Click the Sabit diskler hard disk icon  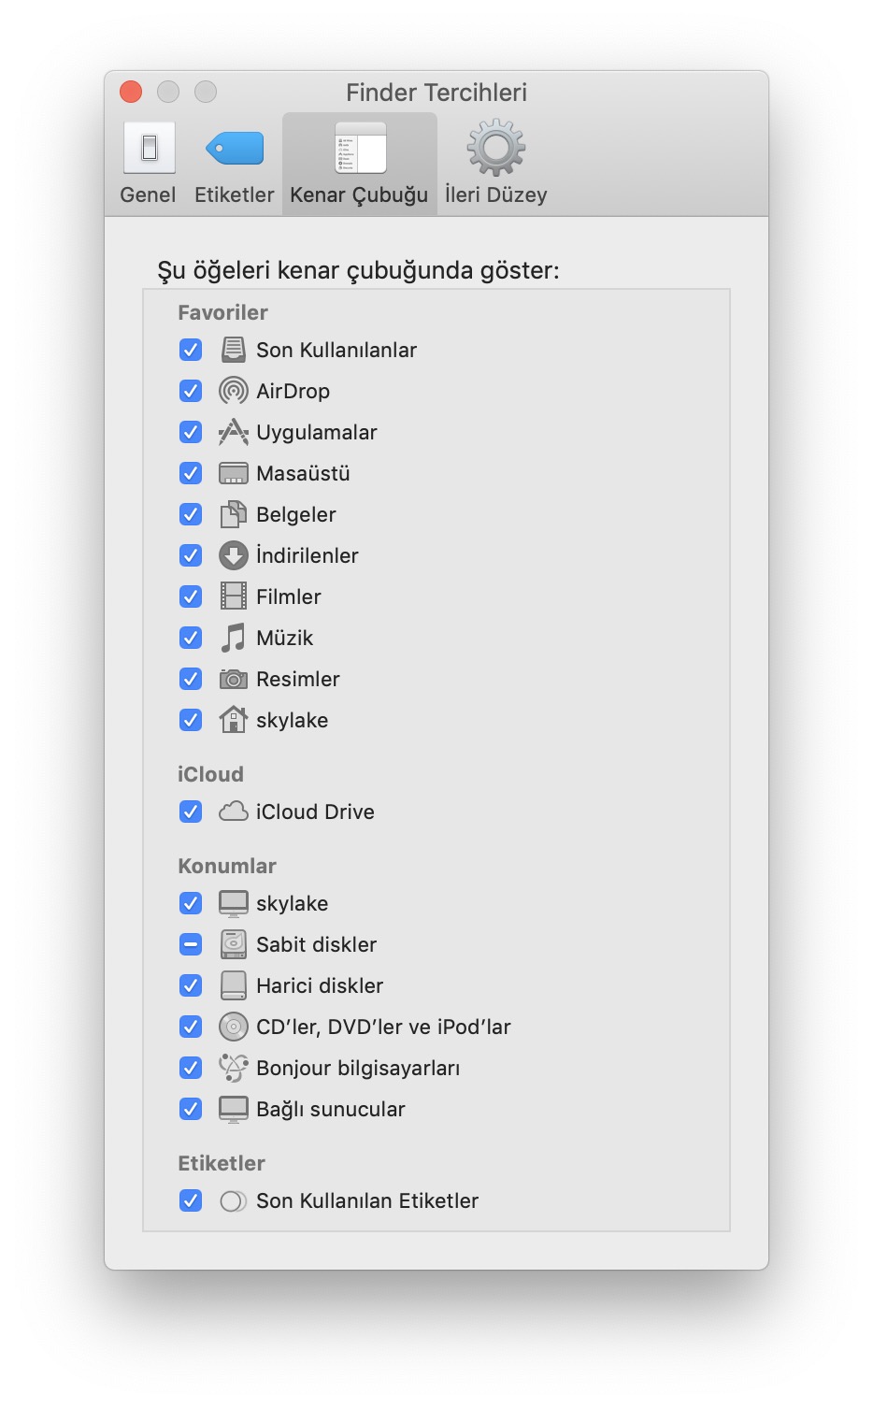point(233,944)
